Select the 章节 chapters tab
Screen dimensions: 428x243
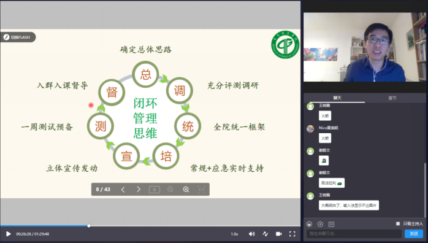pos(392,98)
